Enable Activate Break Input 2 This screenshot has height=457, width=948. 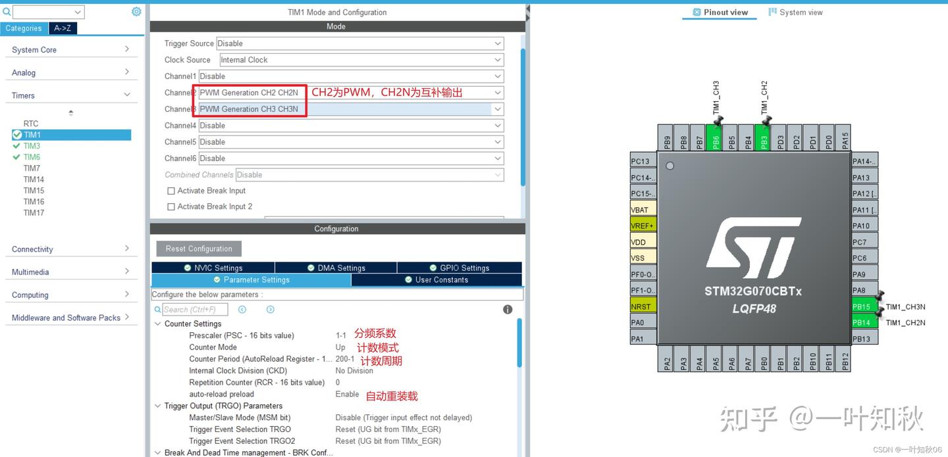tap(171, 206)
